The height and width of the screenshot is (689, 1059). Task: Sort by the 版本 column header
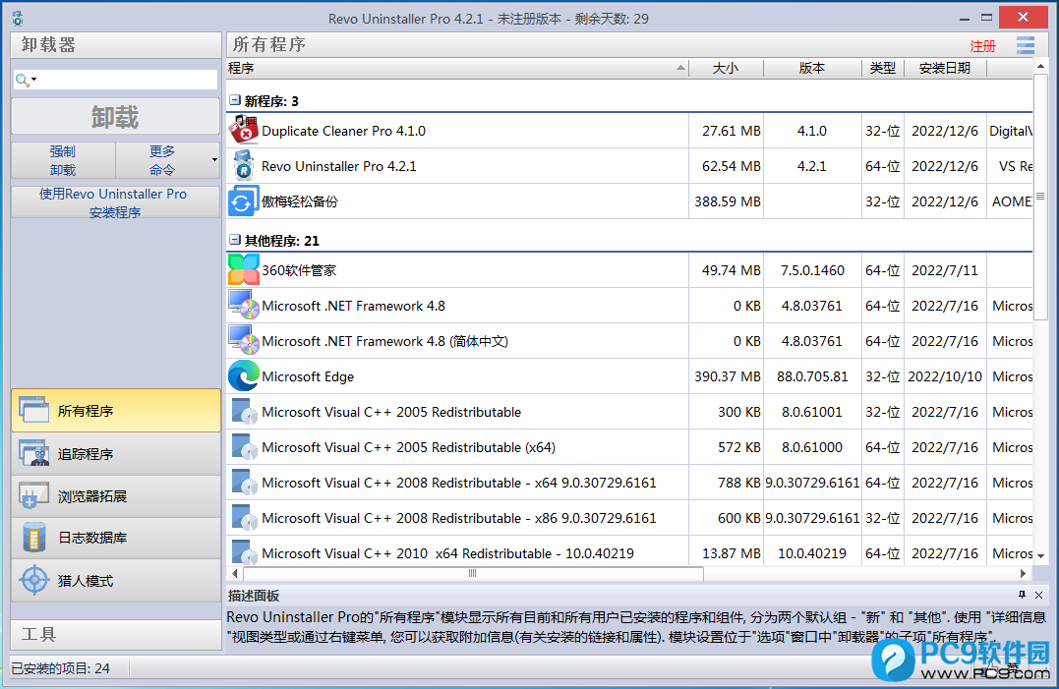coord(812,68)
